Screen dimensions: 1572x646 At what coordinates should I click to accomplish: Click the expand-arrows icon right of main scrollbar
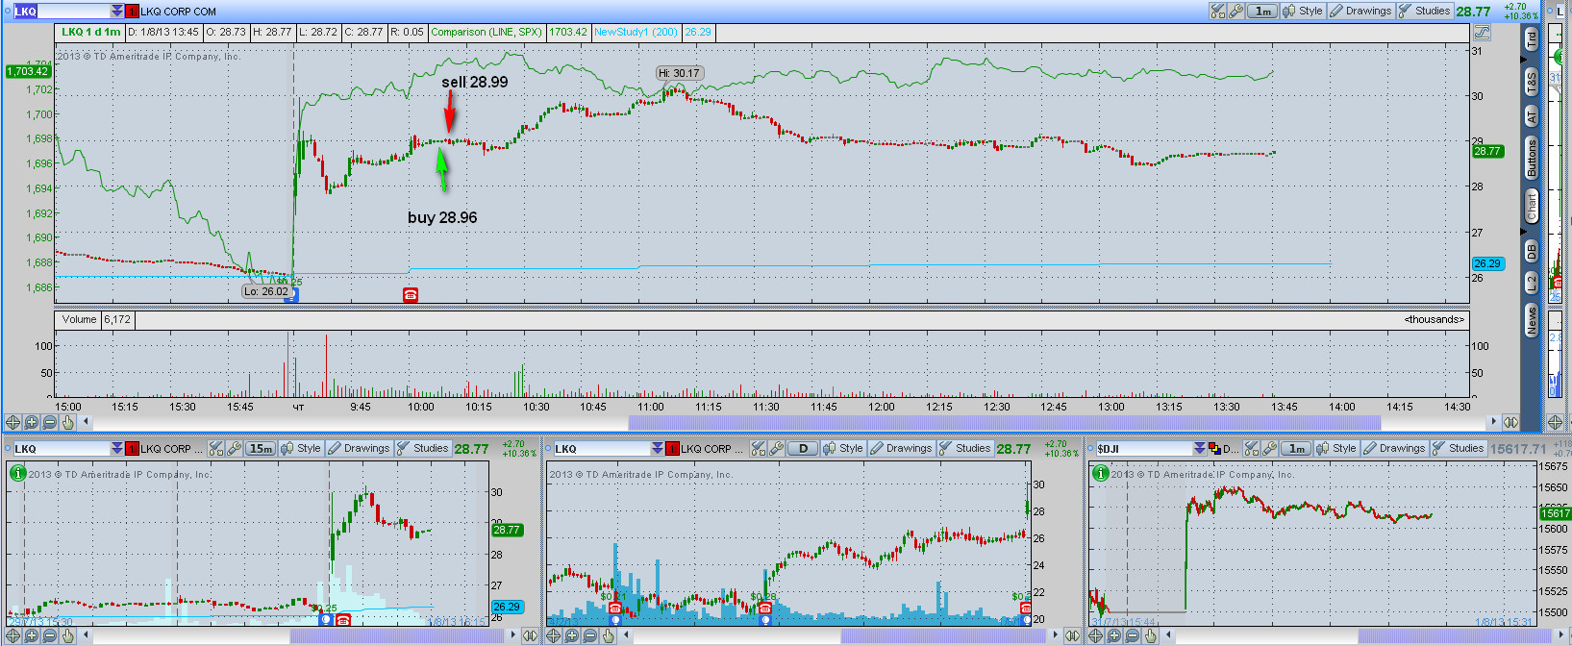click(x=1510, y=422)
